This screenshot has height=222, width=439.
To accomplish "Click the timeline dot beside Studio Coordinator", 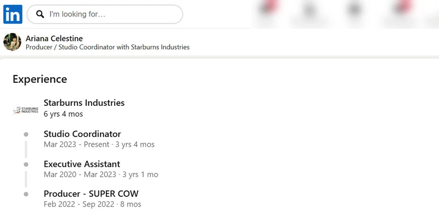I will click(x=26, y=134).
